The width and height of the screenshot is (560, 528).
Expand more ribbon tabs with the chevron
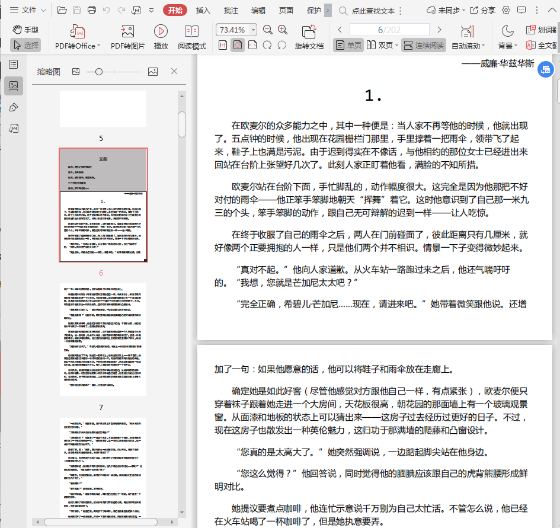pos(328,10)
